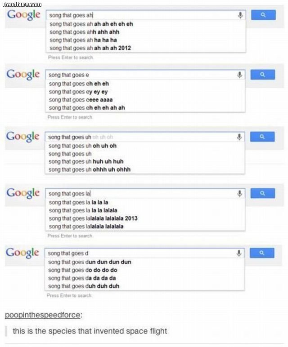Screen dimensions: 288x347
Task: Choose suggestion "song that goes dun dun dun dun"
Action: 90,262
